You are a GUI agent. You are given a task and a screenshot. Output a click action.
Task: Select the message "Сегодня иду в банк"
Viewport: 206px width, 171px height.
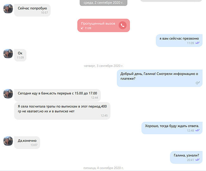click(57, 95)
